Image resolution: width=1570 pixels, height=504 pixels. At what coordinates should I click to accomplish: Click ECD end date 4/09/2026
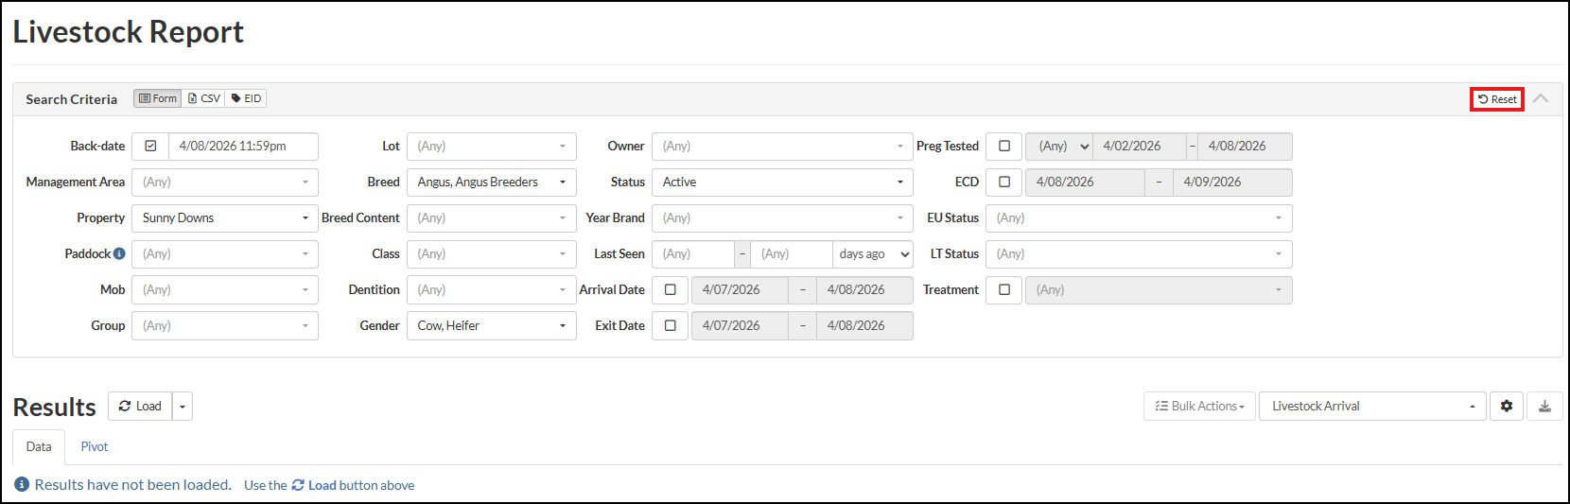[x=1232, y=182]
